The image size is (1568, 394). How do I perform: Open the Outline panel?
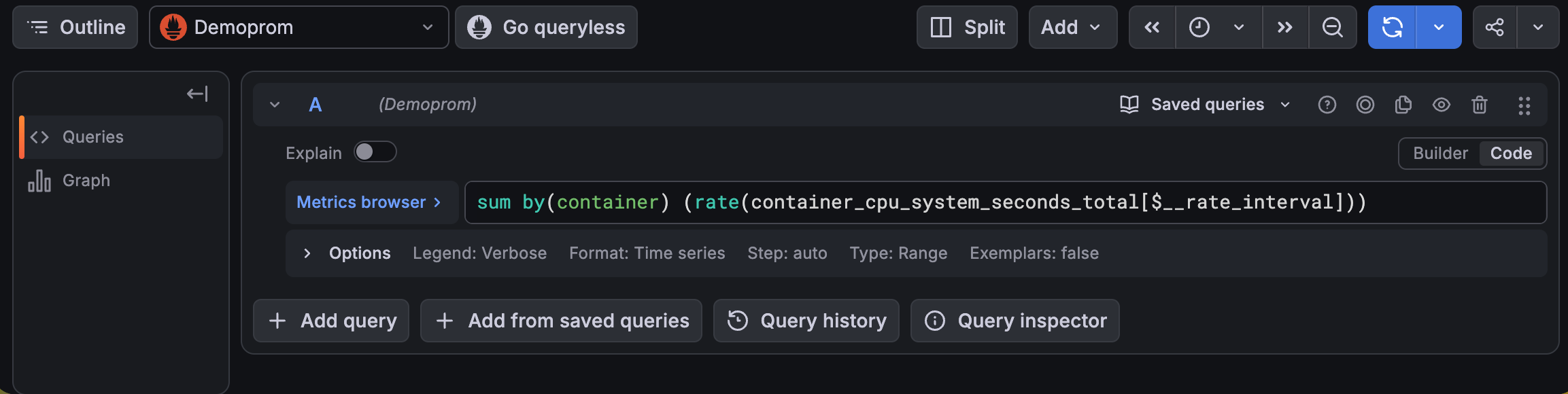75,27
